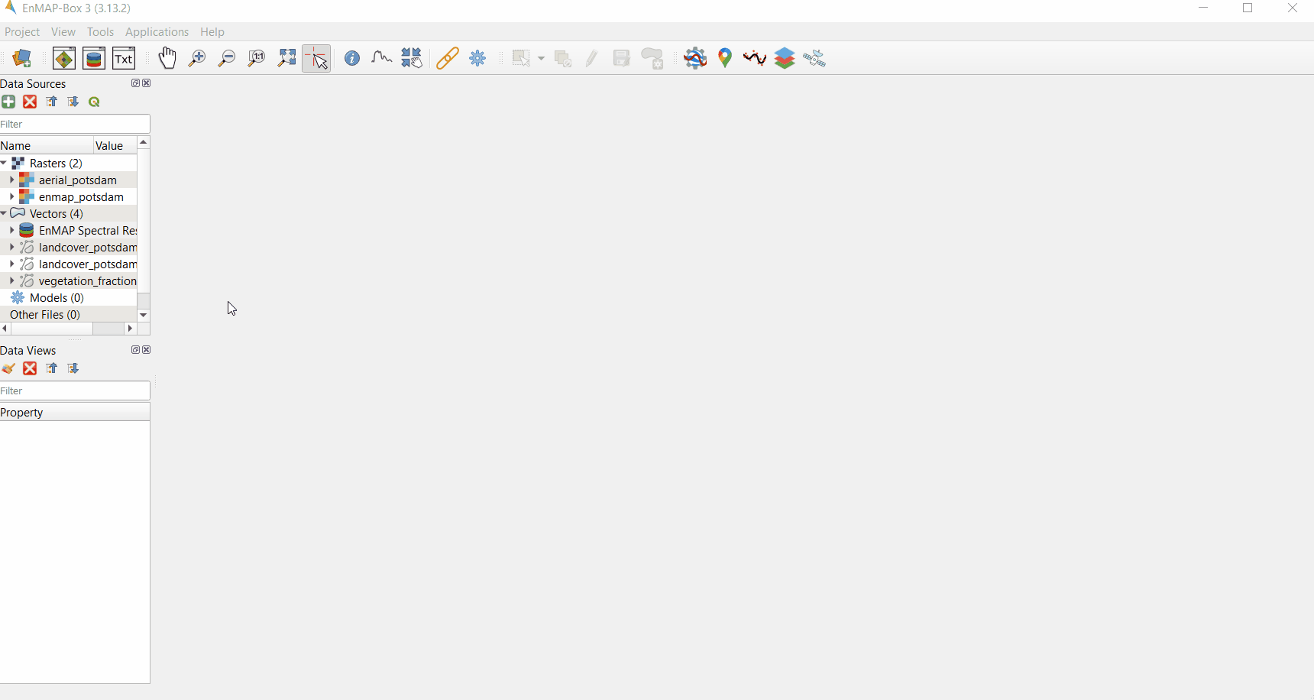This screenshot has width=1314, height=700.
Task: Open the satellite sensor application icon
Action: (x=814, y=59)
